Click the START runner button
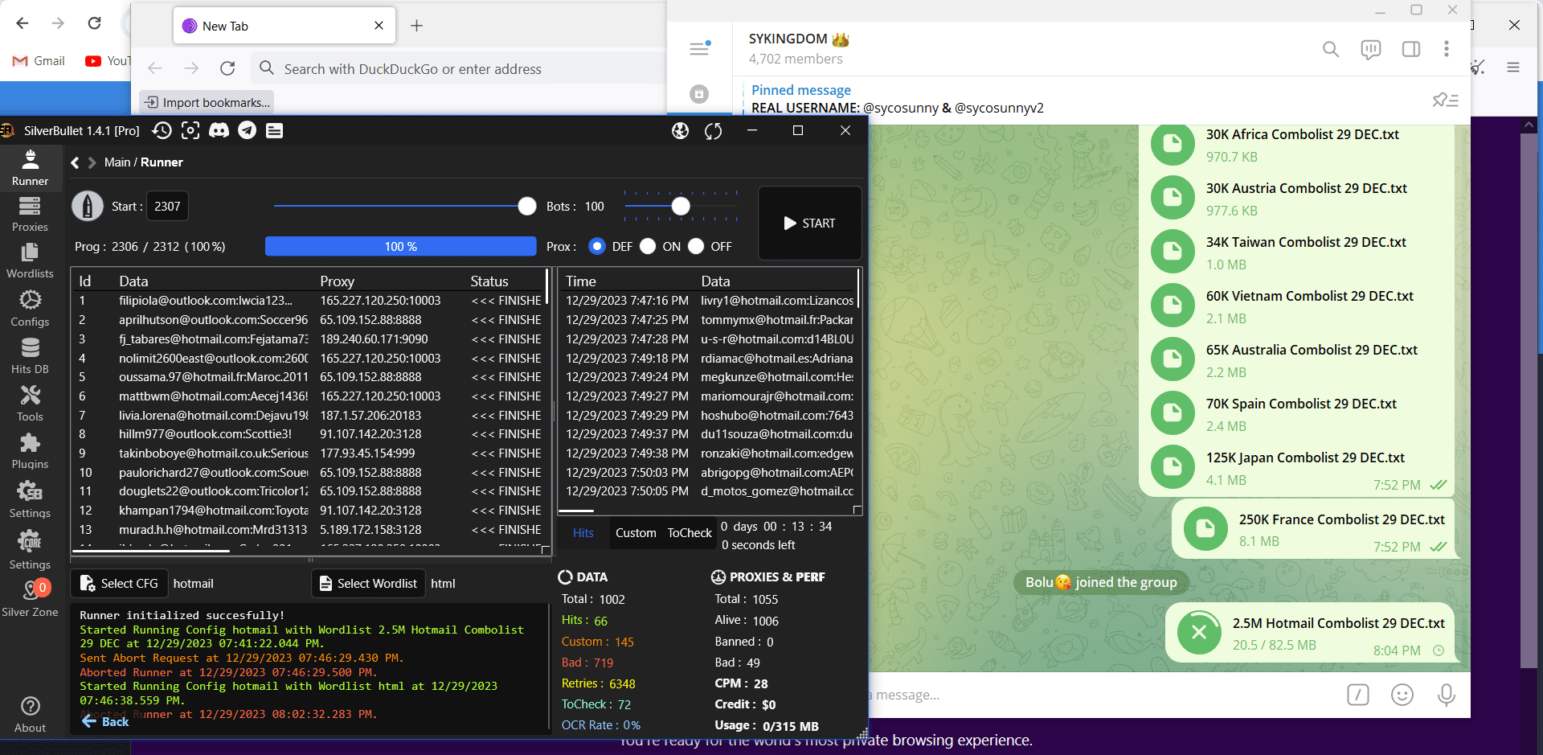This screenshot has width=1543, height=755. click(x=810, y=223)
